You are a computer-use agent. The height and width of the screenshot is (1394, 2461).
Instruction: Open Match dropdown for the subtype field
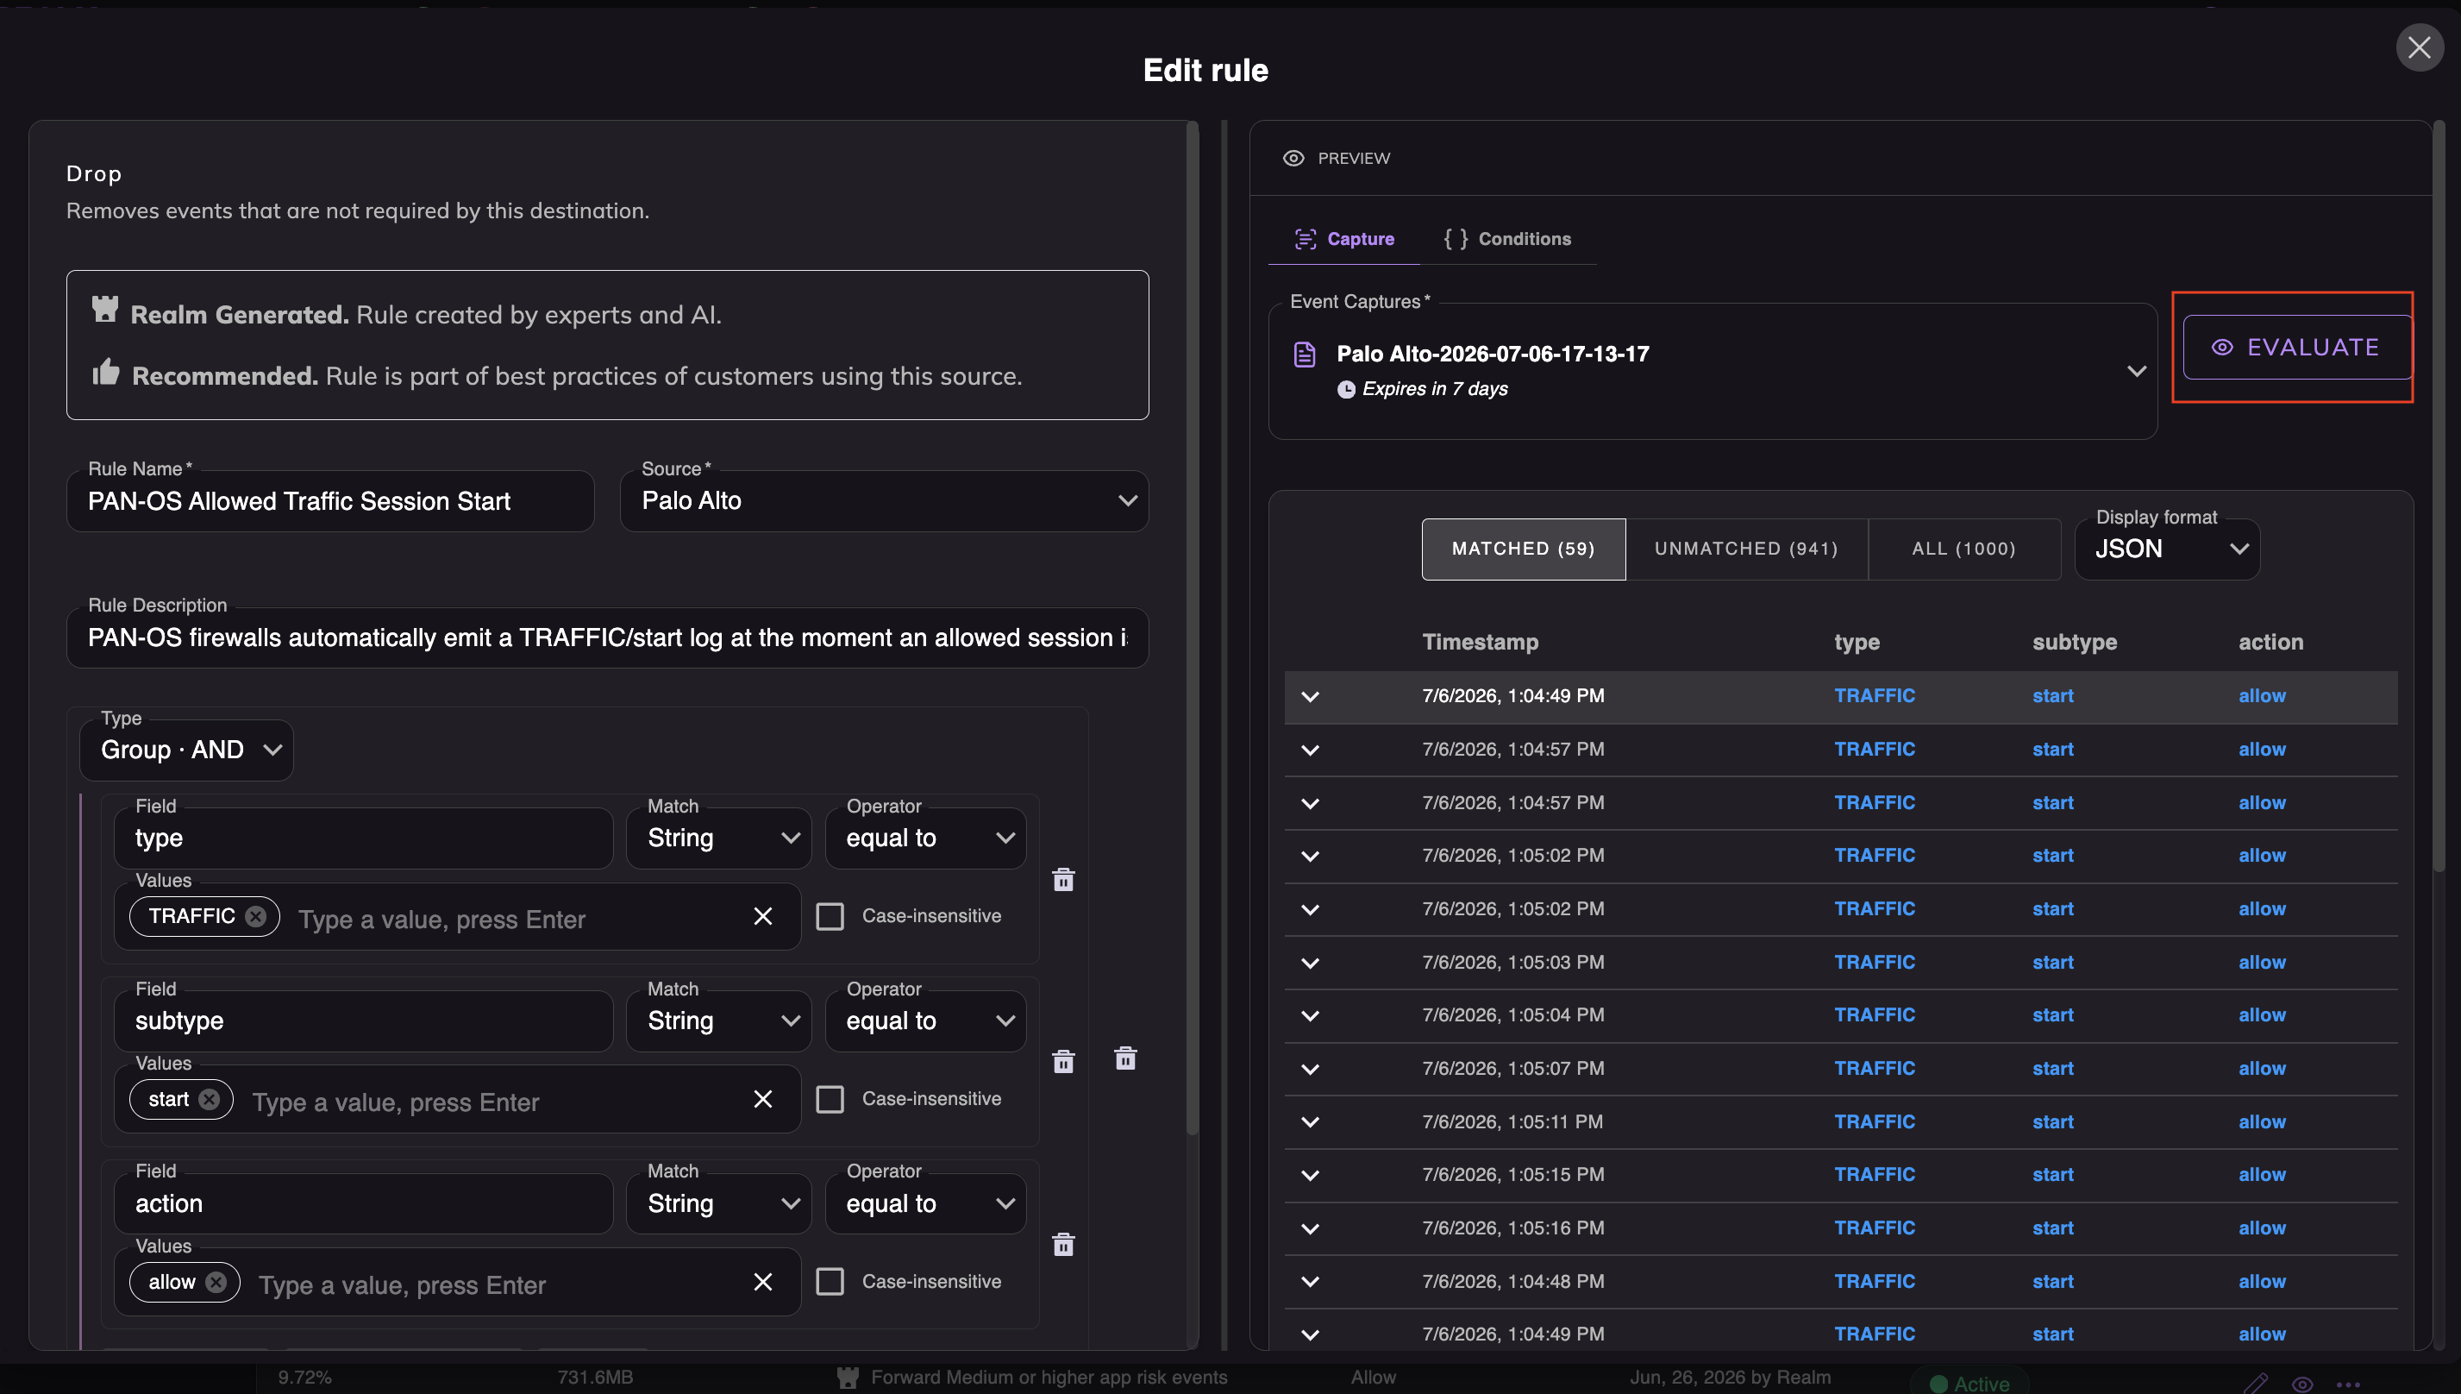coord(718,1021)
